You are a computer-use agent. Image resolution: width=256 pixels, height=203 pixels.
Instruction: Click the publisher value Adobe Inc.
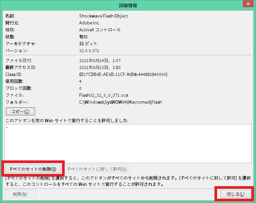90,23
